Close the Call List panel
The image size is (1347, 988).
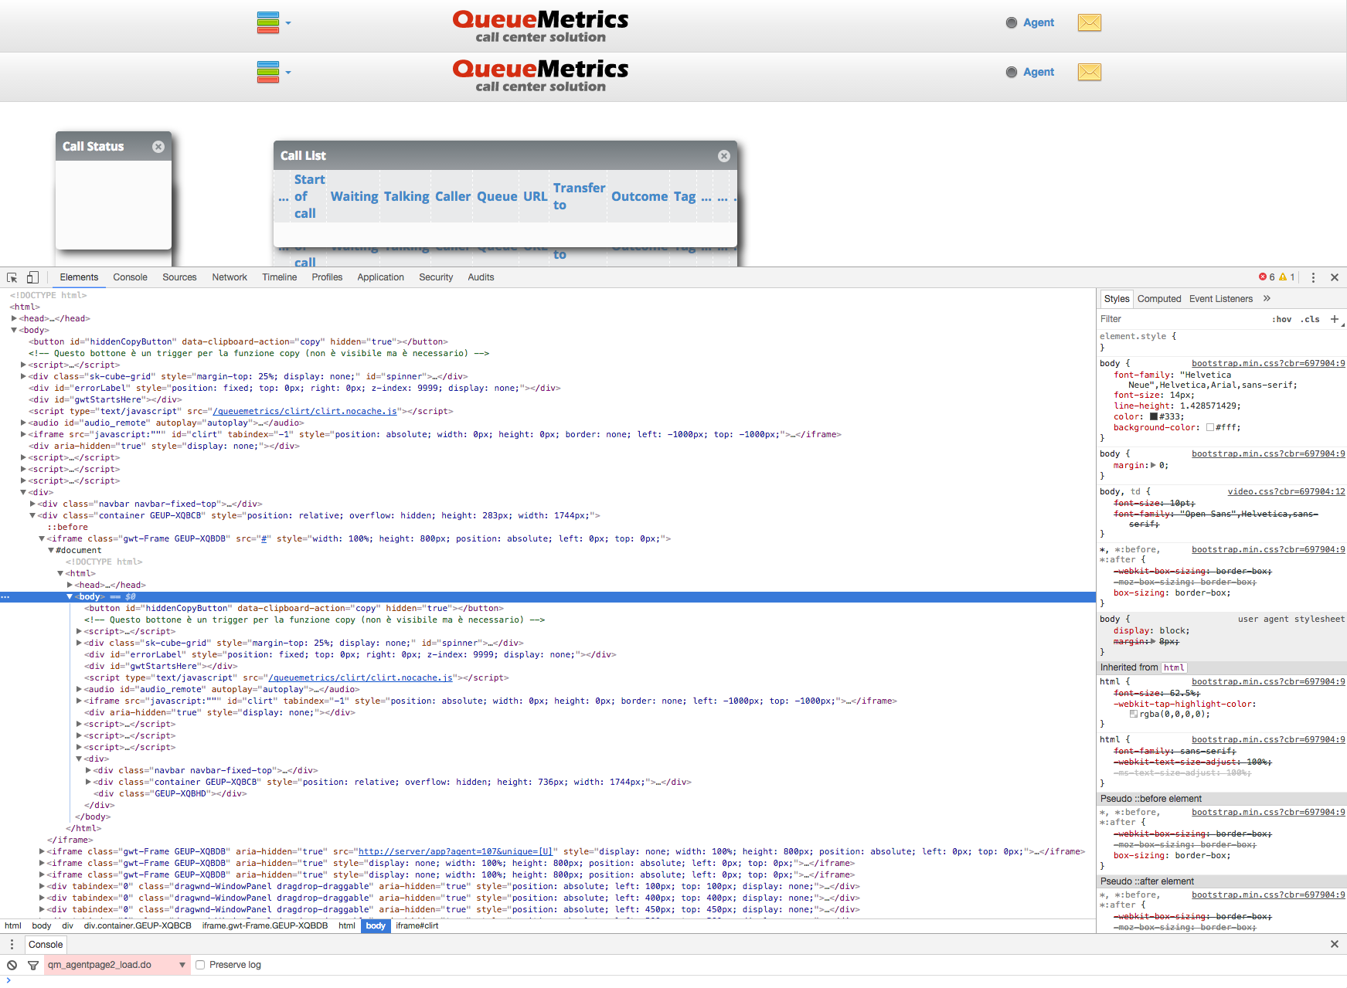(724, 156)
